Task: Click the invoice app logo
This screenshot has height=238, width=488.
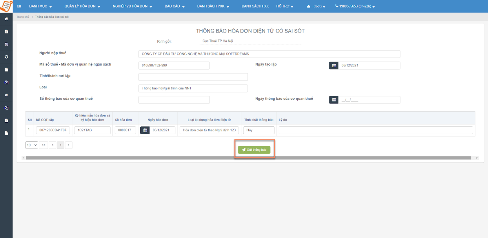Action: pyautogui.click(x=6, y=6)
